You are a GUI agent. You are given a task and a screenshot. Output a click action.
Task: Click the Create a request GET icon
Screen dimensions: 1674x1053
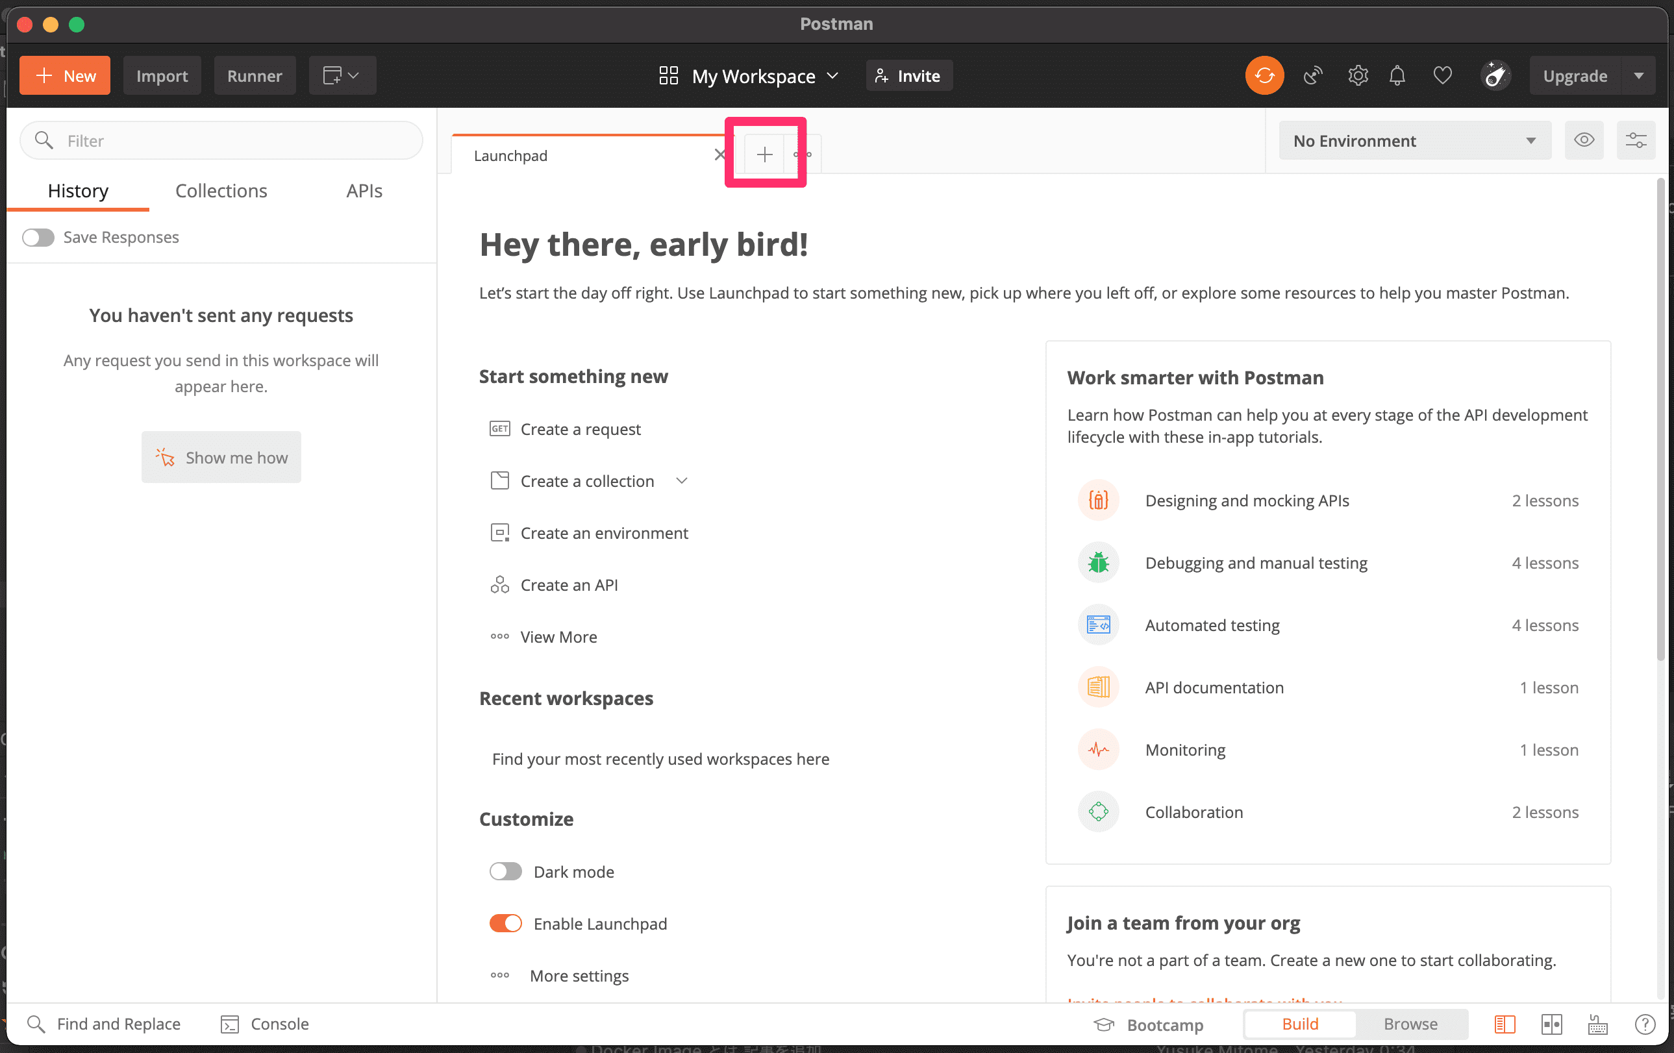tap(500, 429)
